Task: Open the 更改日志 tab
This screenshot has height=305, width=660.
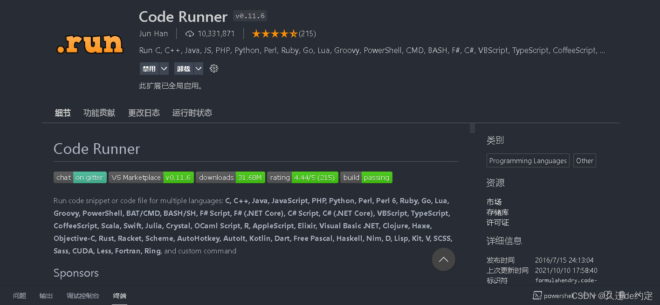Action: (144, 113)
